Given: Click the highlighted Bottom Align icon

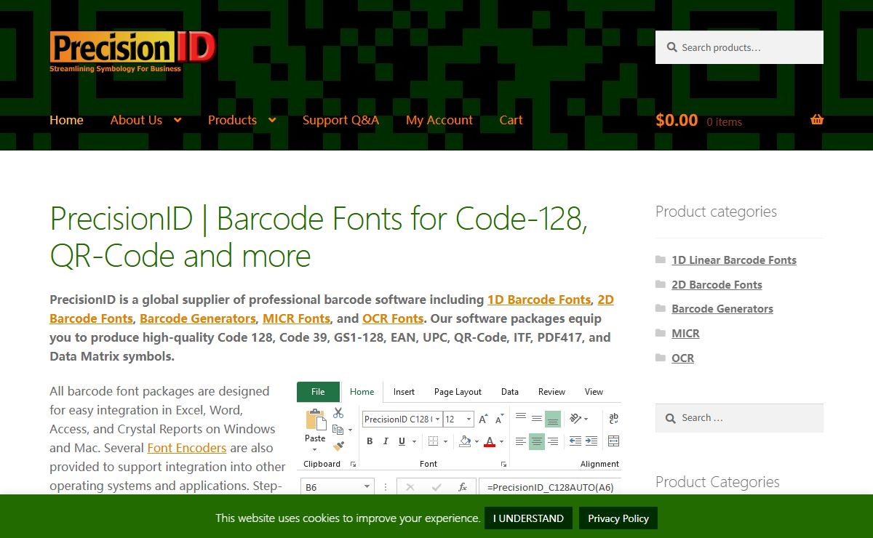Looking at the screenshot, I should coord(553,419).
